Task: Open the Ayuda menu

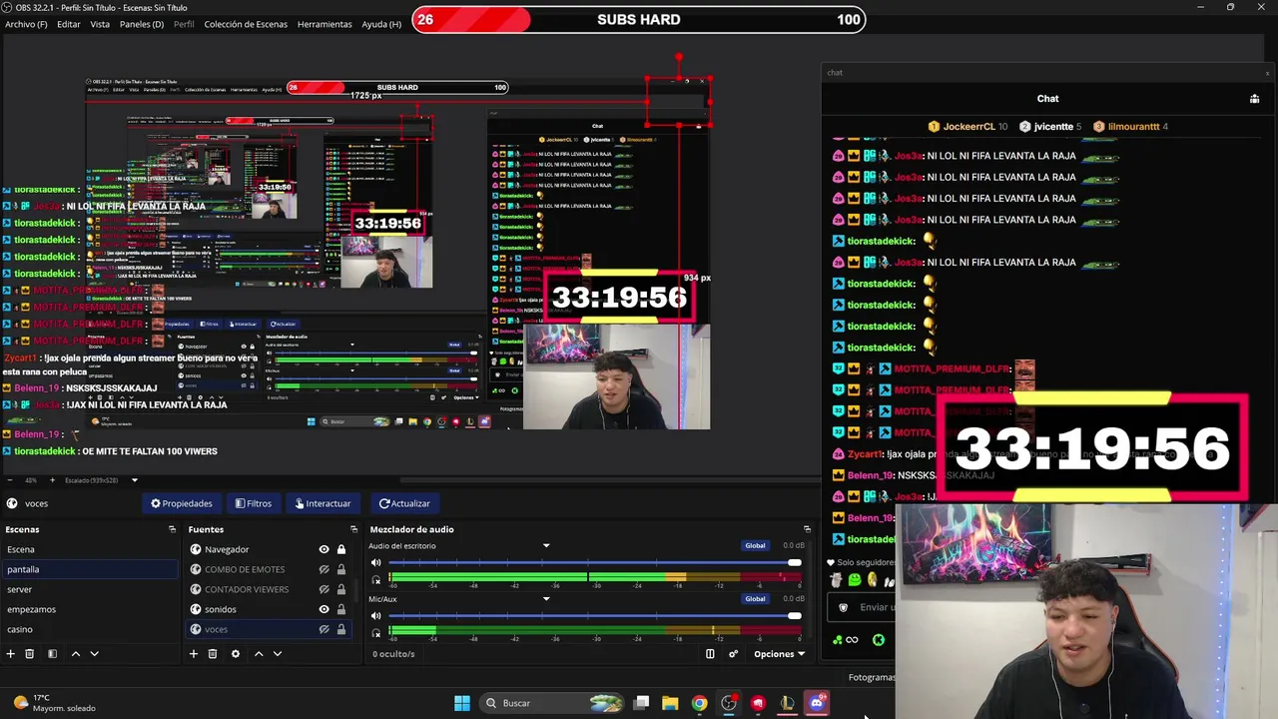Action: [381, 24]
